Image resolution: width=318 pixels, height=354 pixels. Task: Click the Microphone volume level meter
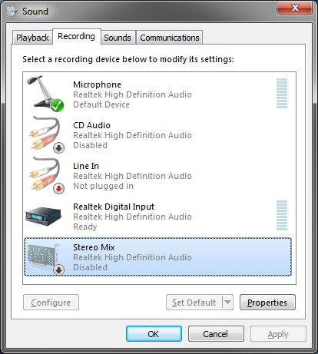(x=282, y=94)
